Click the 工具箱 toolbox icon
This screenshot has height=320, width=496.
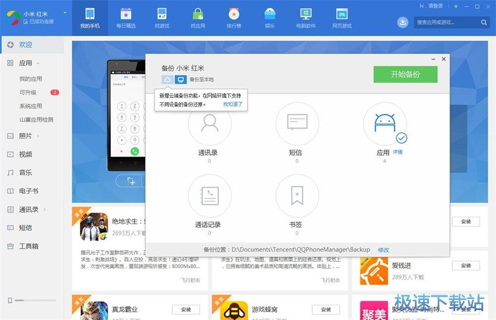[11, 246]
